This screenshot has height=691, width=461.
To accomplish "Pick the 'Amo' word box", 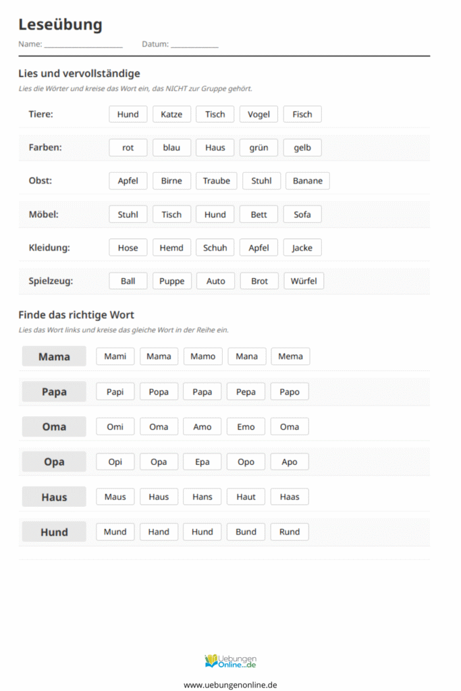I will pos(202,426).
